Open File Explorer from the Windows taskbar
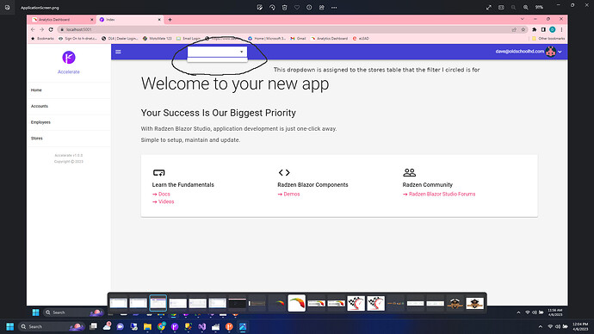Screen dimensions: 594x334 coord(147,326)
